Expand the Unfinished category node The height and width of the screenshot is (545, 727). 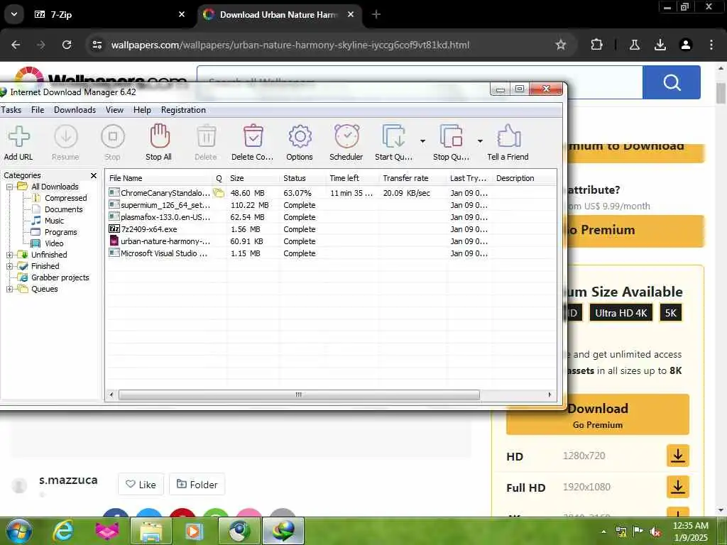[9, 255]
